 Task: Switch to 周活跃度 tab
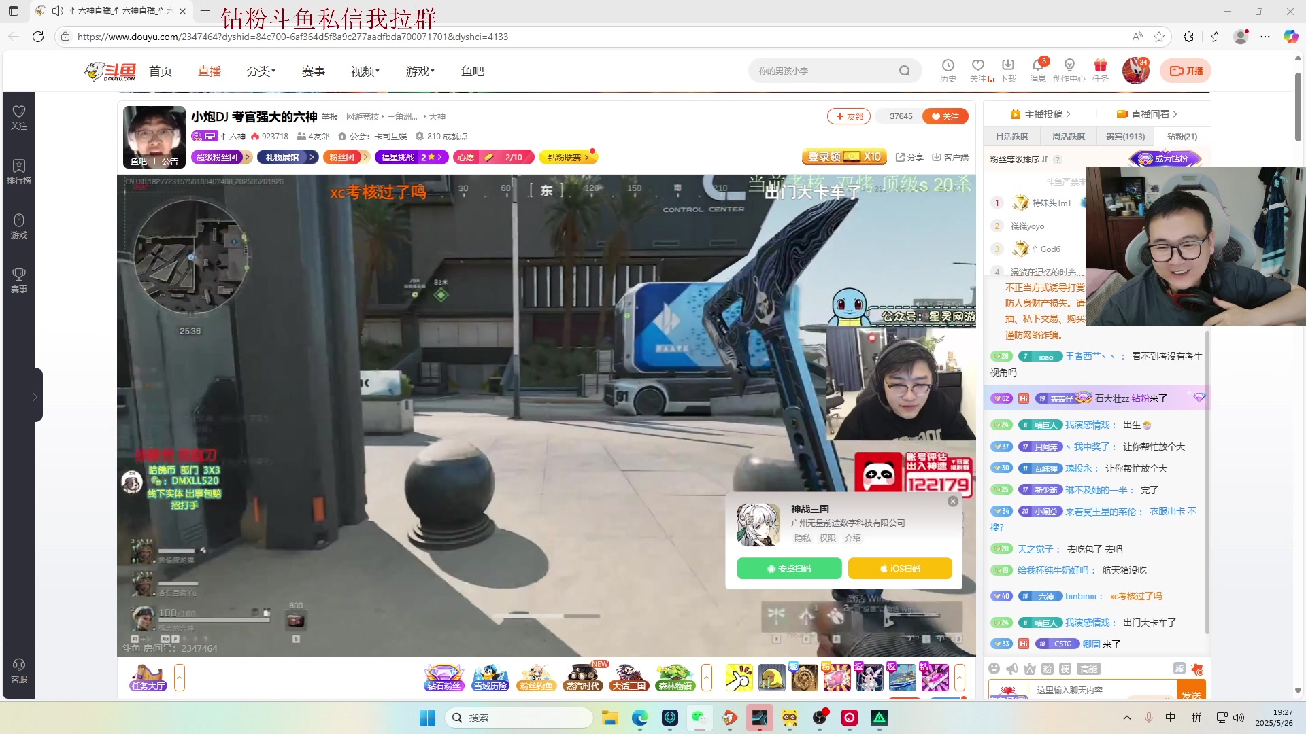1069,136
